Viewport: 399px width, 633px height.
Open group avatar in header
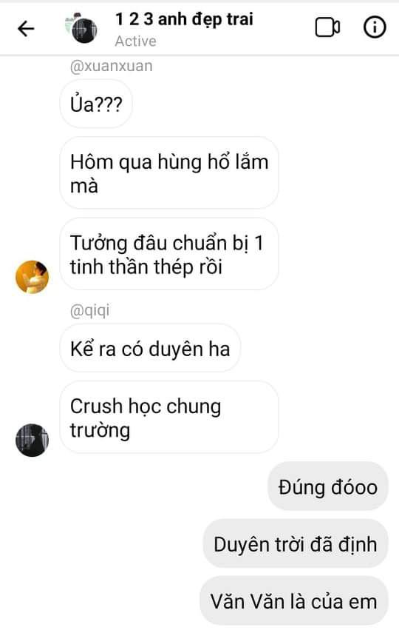[x=82, y=28]
